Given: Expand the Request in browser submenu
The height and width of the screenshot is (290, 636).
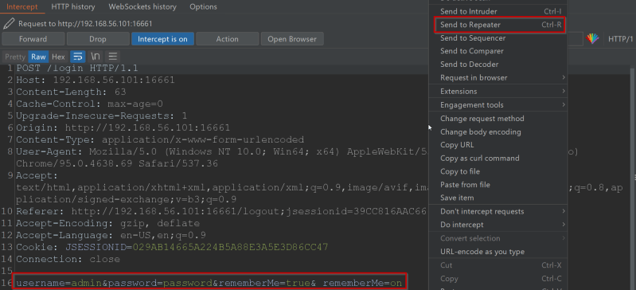Looking at the screenshot, I should tap(498, 77).
